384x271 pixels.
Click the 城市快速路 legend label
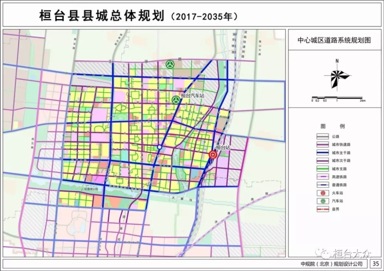(x=341, y=145)
